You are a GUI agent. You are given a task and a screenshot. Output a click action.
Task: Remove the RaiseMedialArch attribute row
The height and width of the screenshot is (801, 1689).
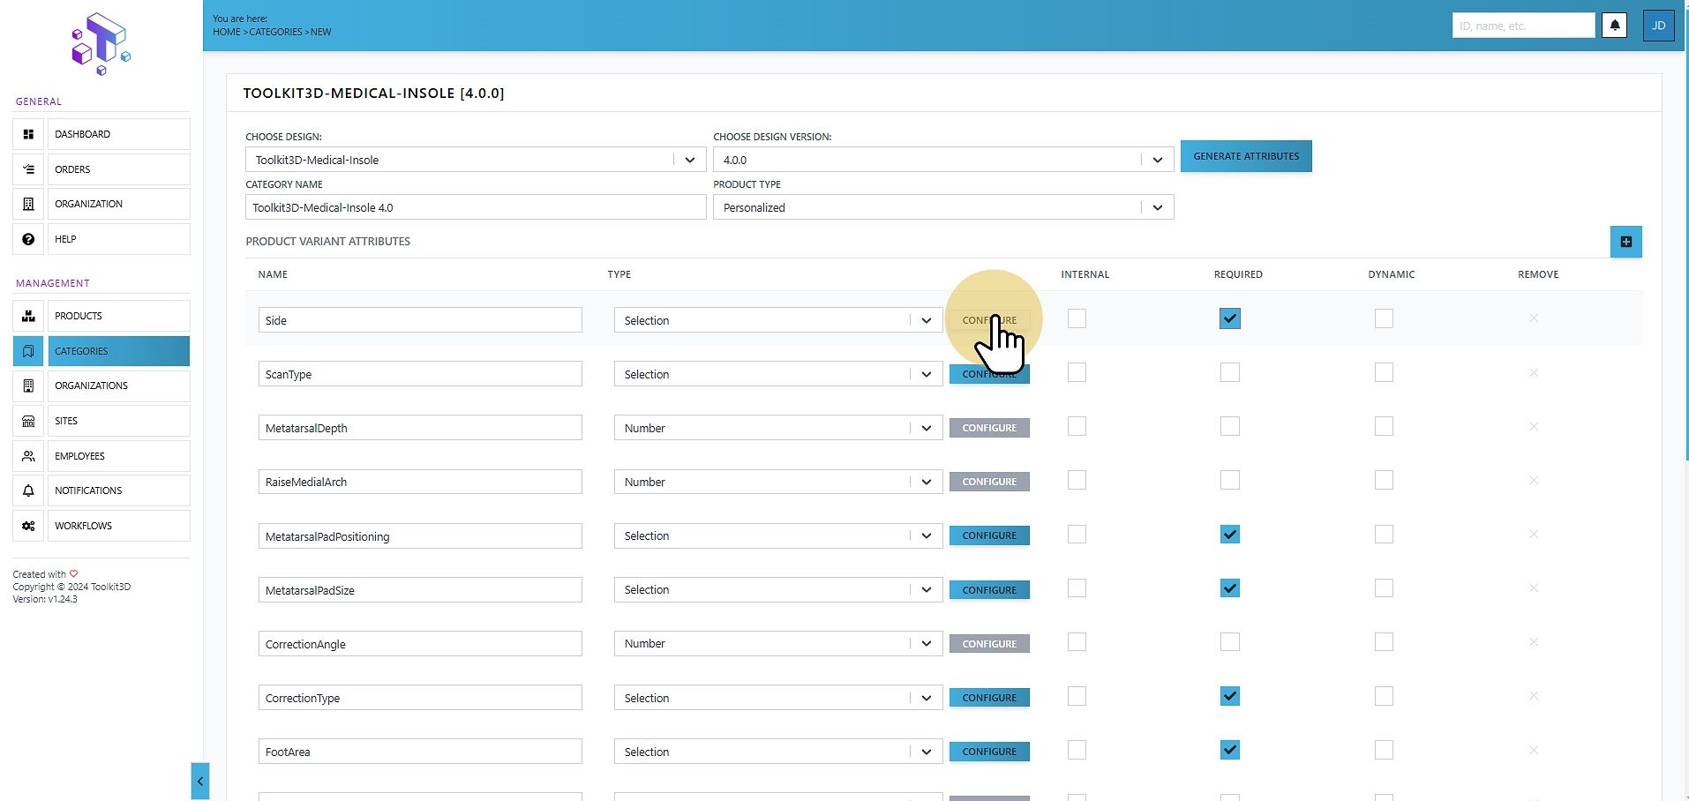(1534, 481)
